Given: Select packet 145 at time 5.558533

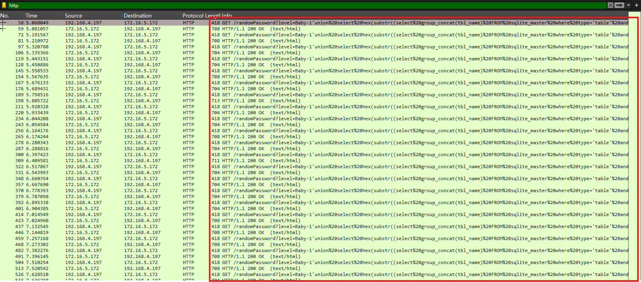Looking at the screenshot, I should 314,71.
